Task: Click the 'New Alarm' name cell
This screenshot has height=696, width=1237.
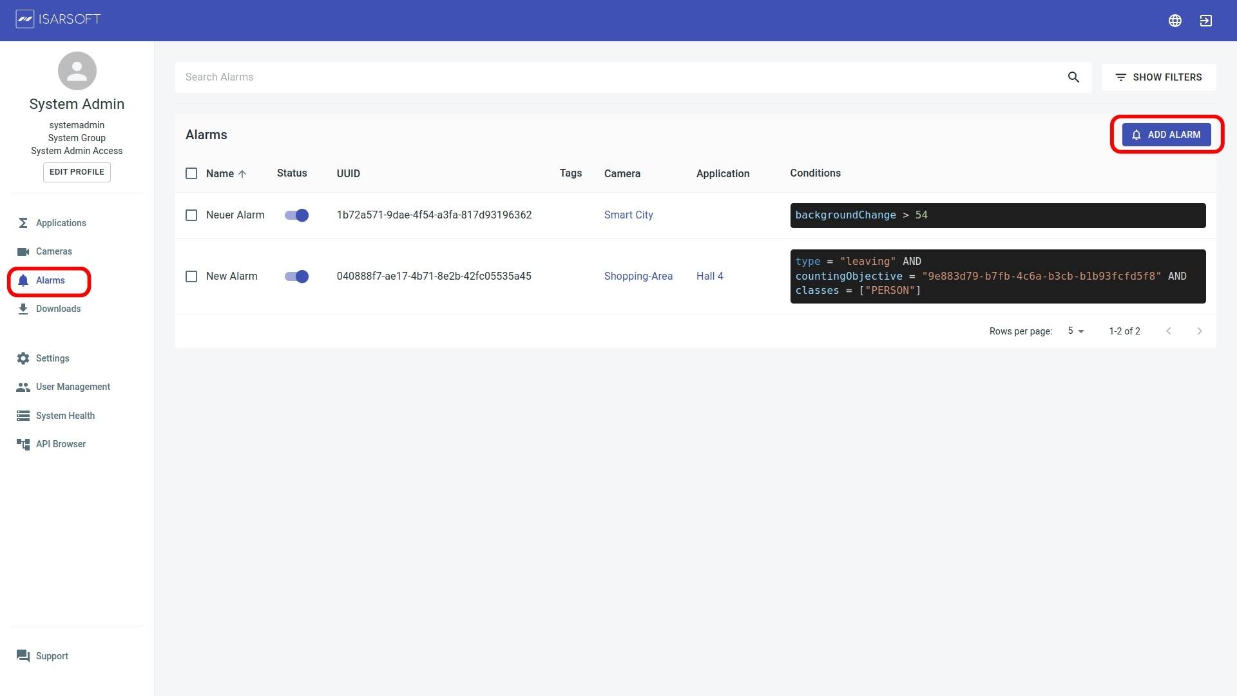Action: point(232,276)
